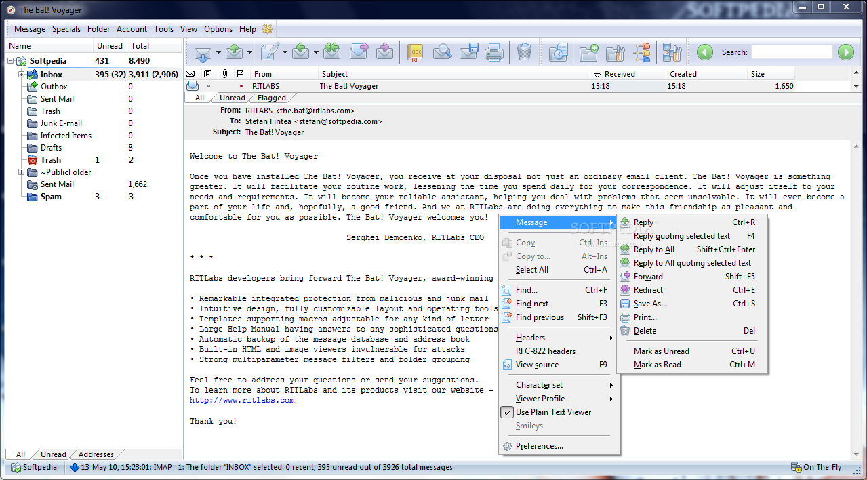Open the spell checker abc book icon
Image resolution: width=867 pixels, height=480 pixels.
pos(416,52)
